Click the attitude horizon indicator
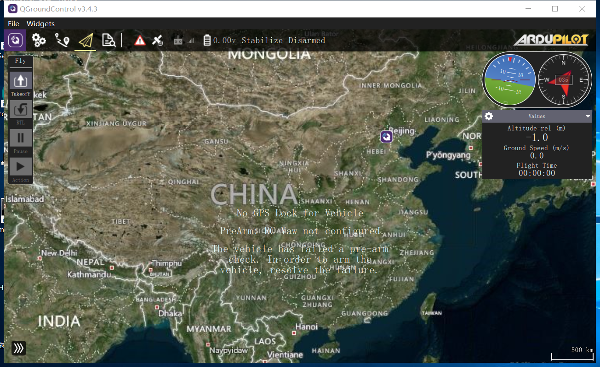This screenshot has width=600, height=367. tap(509, 80)
